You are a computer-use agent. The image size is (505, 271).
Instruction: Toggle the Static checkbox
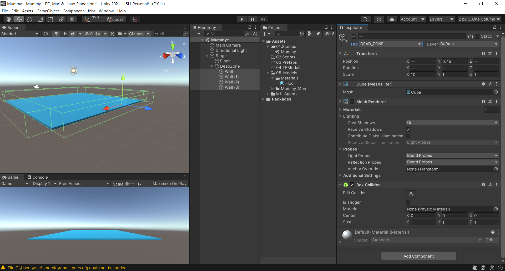477,36
